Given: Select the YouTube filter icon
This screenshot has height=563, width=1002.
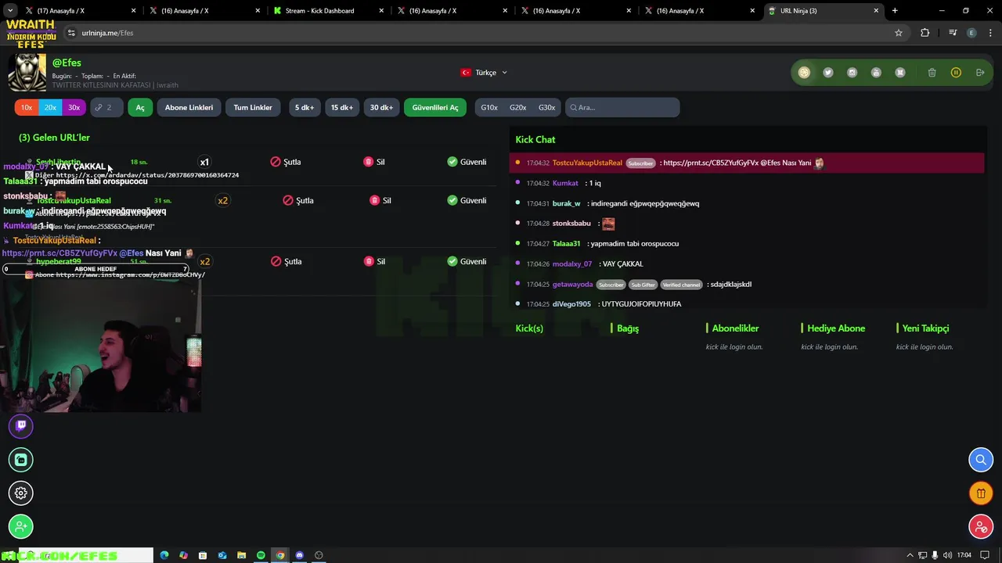Looking at the screenshot, I should (x=876, y=73).
